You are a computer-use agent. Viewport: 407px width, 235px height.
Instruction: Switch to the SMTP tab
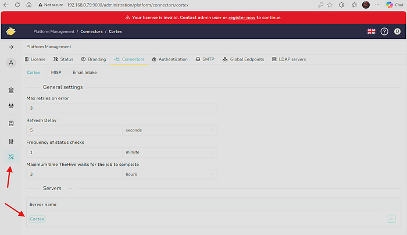tap(205, 59)
